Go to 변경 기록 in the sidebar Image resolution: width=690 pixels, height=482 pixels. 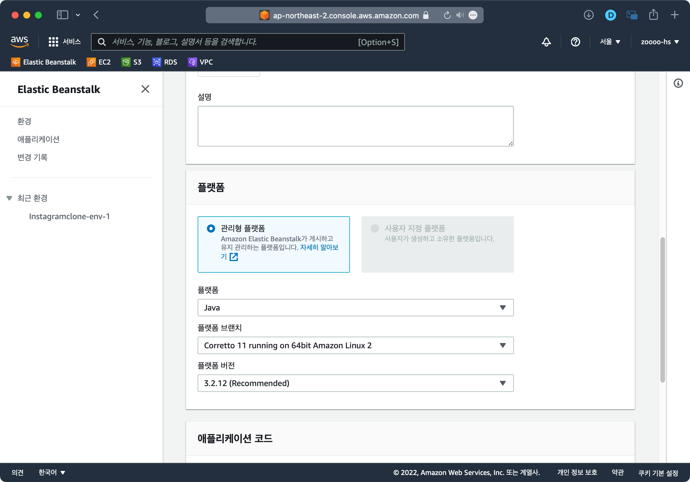(33, 157)
